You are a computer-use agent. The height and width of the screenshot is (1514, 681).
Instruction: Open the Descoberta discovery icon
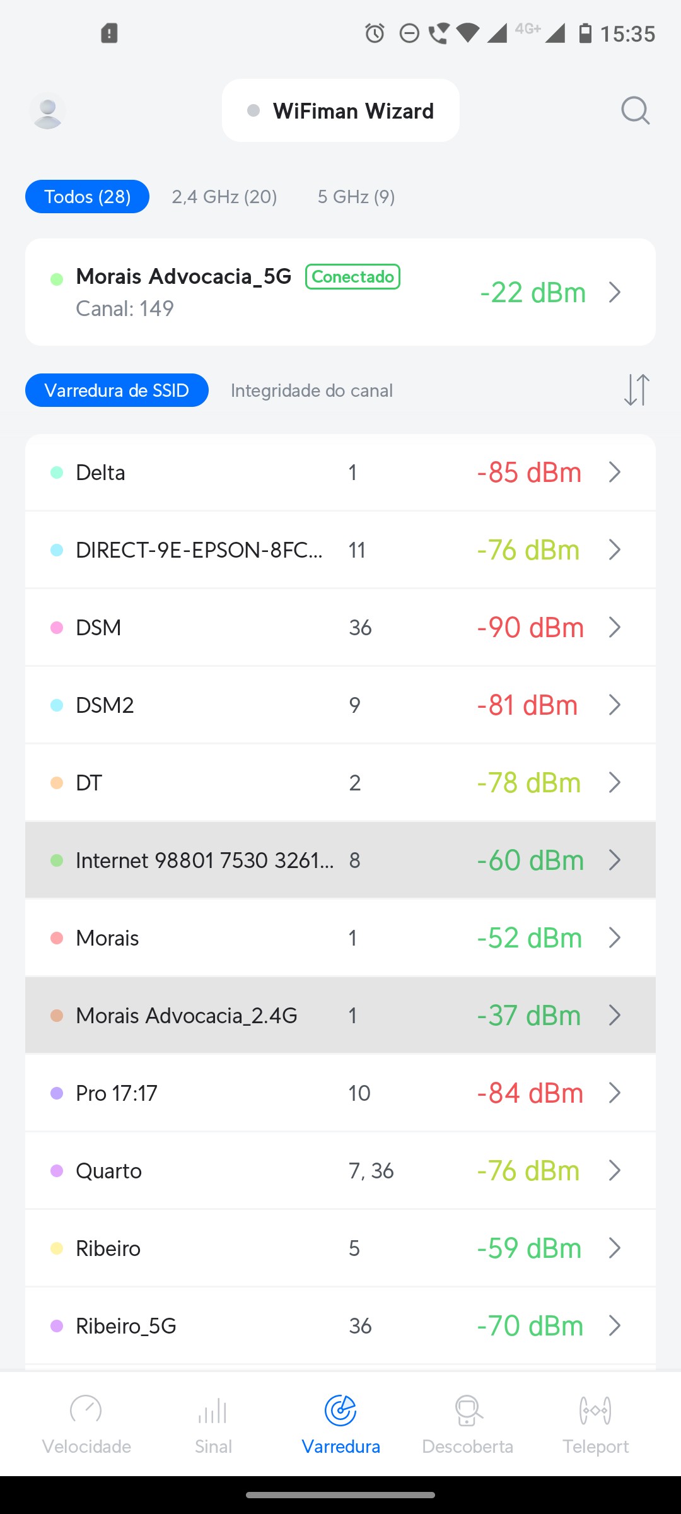[x=468, y=1411]
